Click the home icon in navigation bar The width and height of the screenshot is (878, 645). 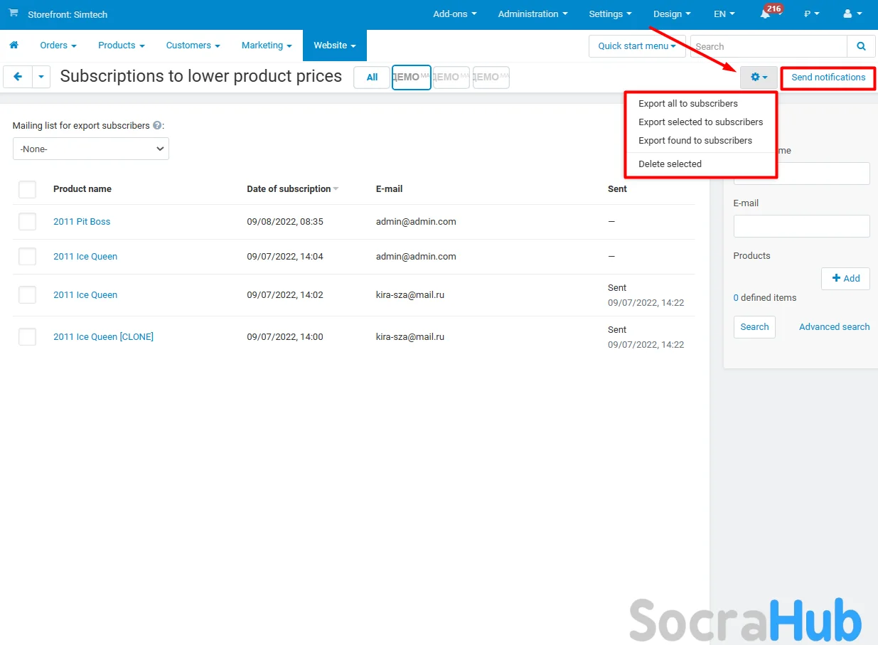pos(14,46)
